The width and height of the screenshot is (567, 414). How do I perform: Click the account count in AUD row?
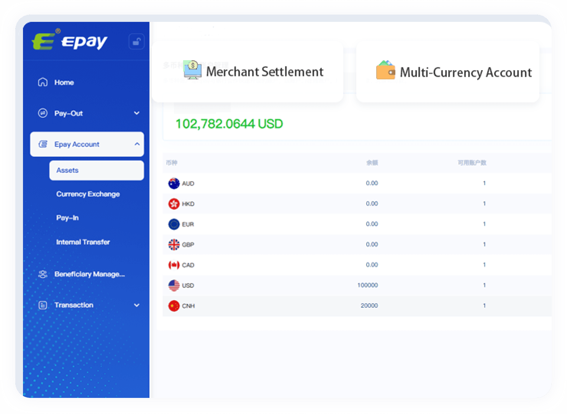(484, 183)
